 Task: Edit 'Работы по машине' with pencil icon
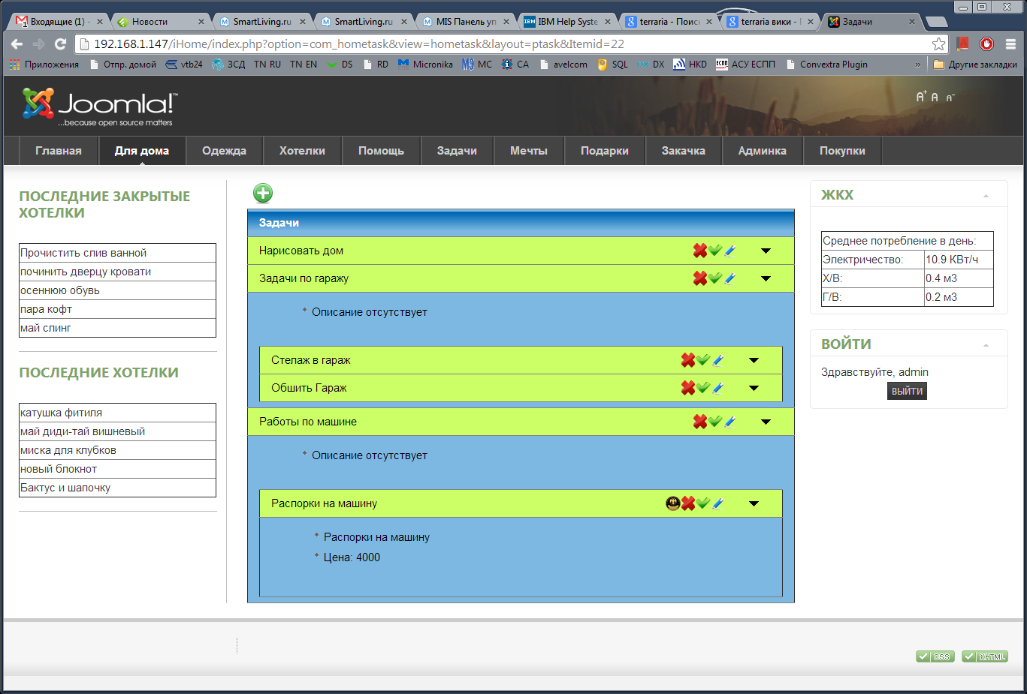(730, 422)
